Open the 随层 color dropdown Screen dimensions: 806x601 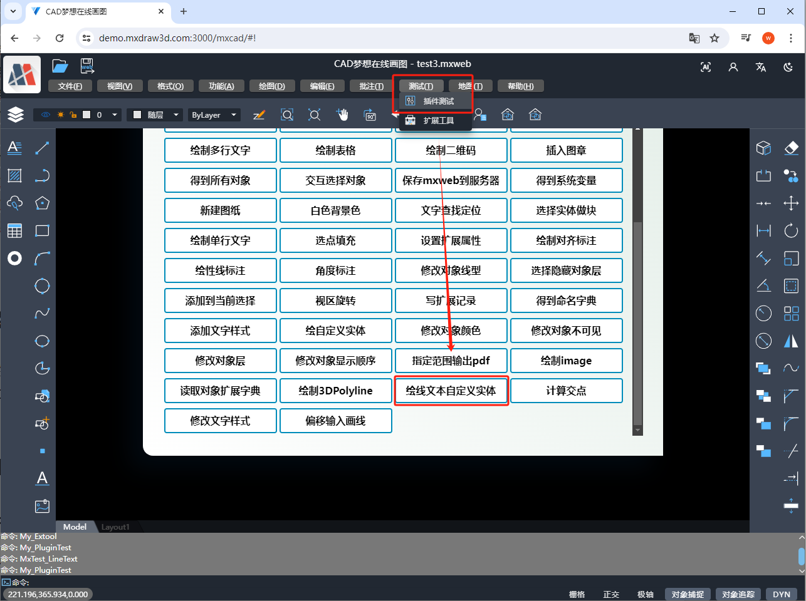176,115
